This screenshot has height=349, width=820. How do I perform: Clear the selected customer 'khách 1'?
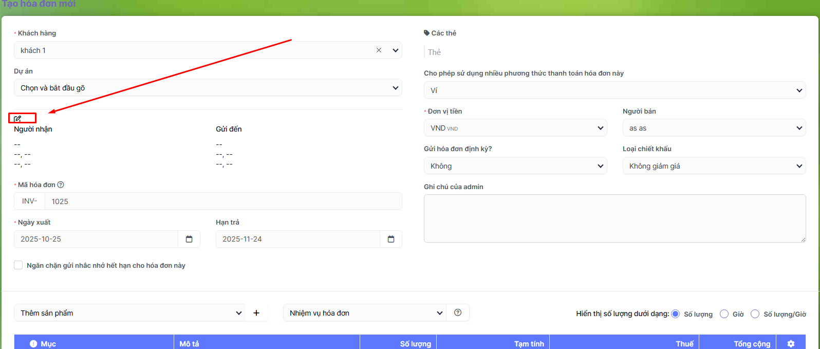click(x=379, y=50)
